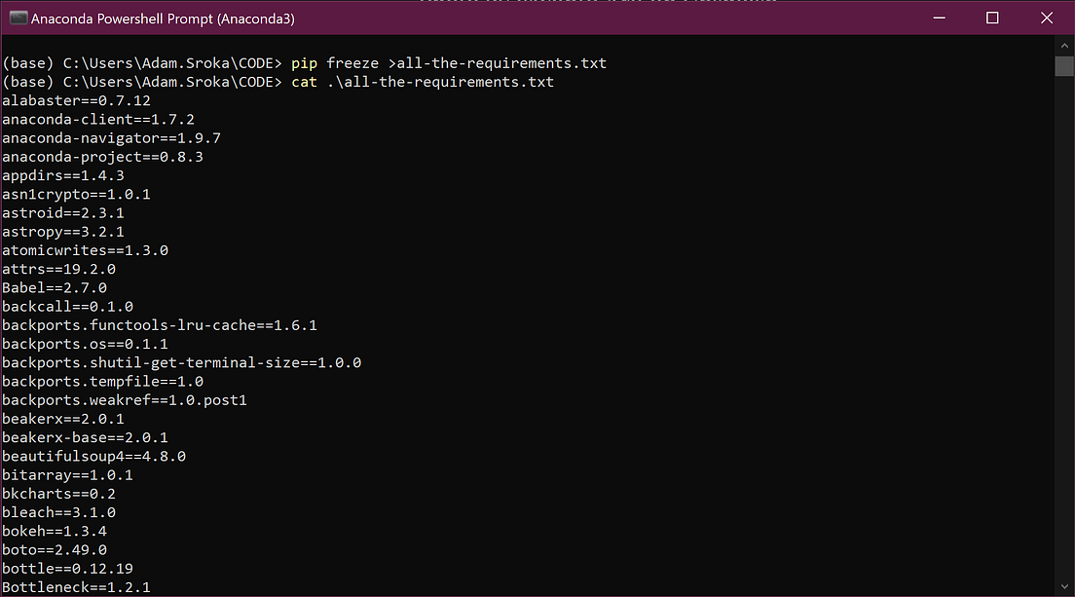Maximize the Anaconda Powershell window

tap(992, 18)
